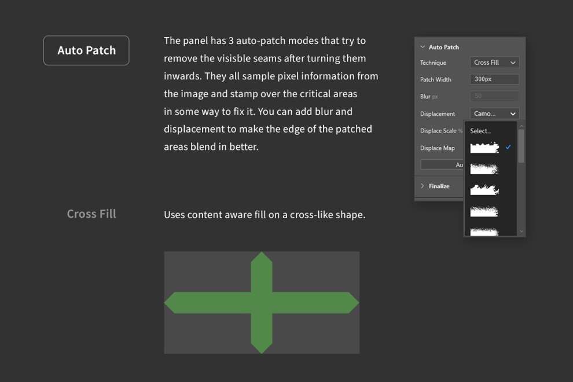Pick the partially visible fifth displacement map
This screenshot has width=573, height=382.
click(484, 232)
